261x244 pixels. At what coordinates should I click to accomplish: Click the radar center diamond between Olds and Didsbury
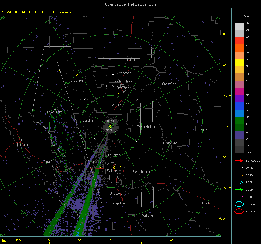point(110,126)
